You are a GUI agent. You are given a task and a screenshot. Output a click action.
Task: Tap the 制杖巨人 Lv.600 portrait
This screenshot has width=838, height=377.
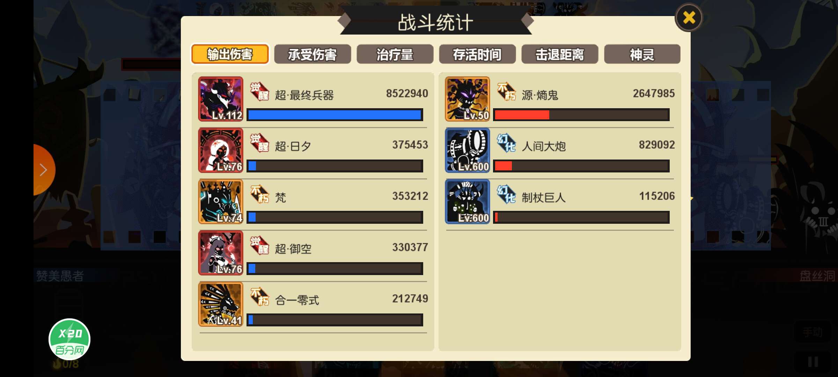(468, 202)
